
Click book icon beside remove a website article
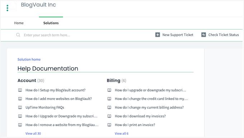click(x=20, y=125)
